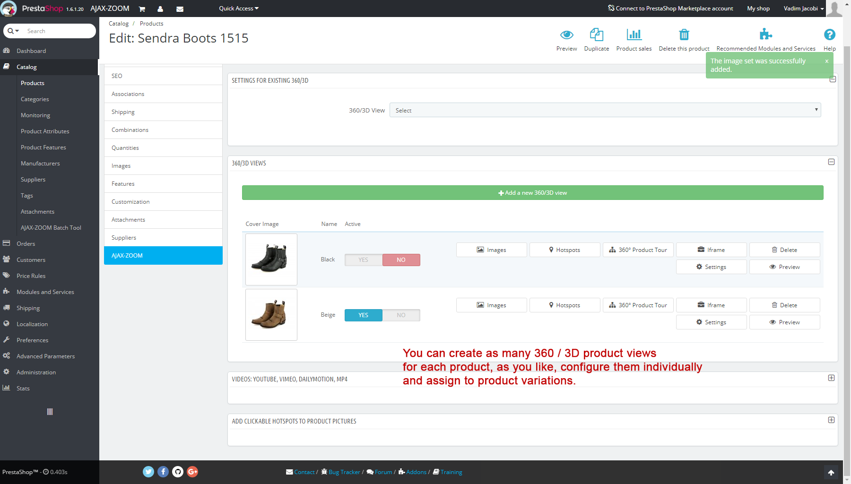
Task: Open Product sales chart icon
Action: pyautogui.click(x=634, y=35)
